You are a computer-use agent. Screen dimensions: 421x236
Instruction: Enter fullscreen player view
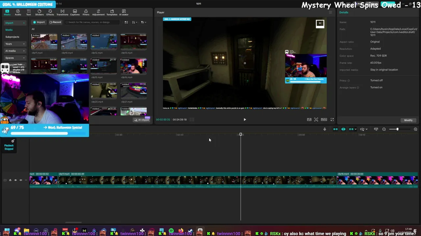coord(332,120)
